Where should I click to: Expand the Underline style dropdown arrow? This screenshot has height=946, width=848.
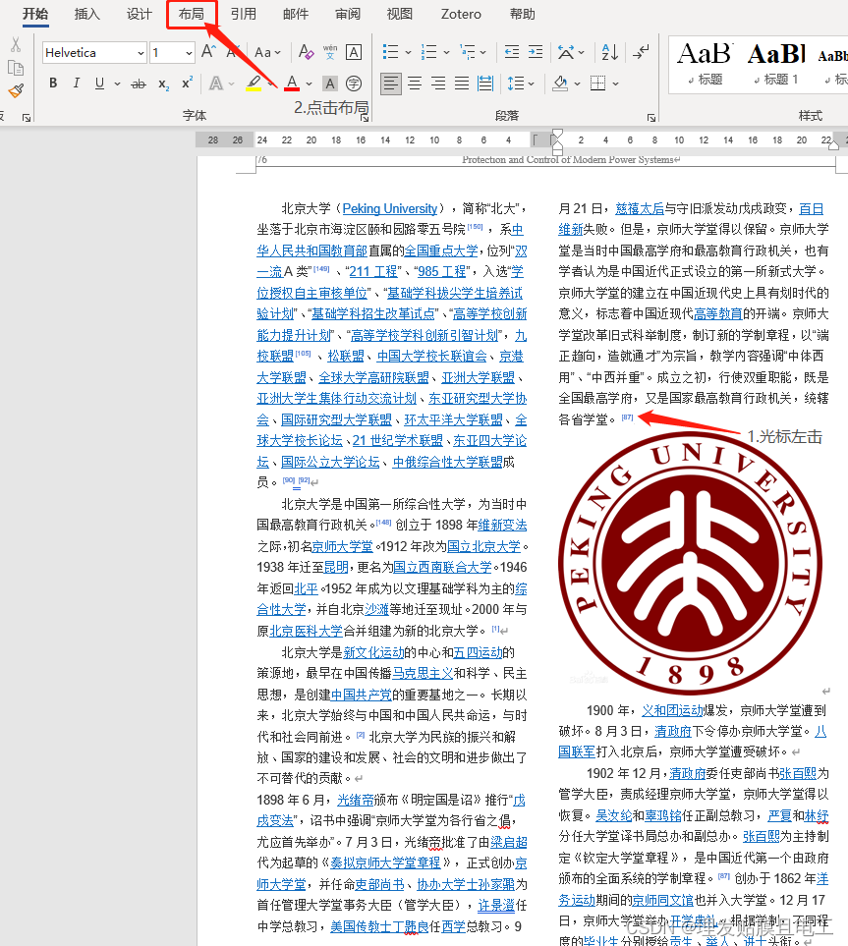click(117, 83)
